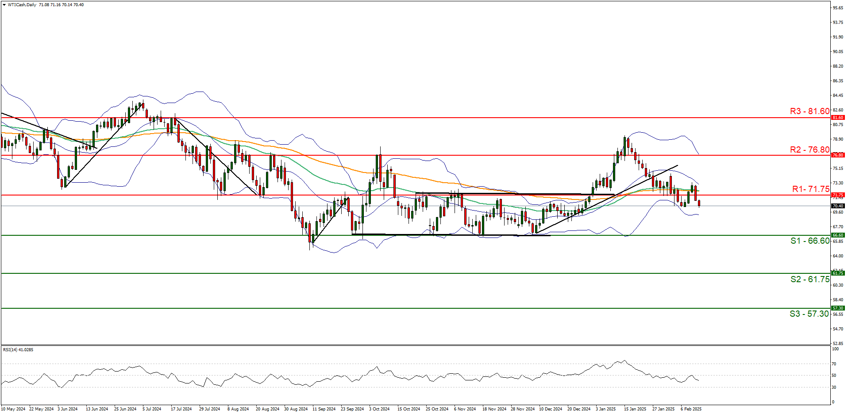Image resolution: width=848 pixels, height=414 pixels.
Task: Select the S1 - 66.60 support label
Action: [810, 241]
